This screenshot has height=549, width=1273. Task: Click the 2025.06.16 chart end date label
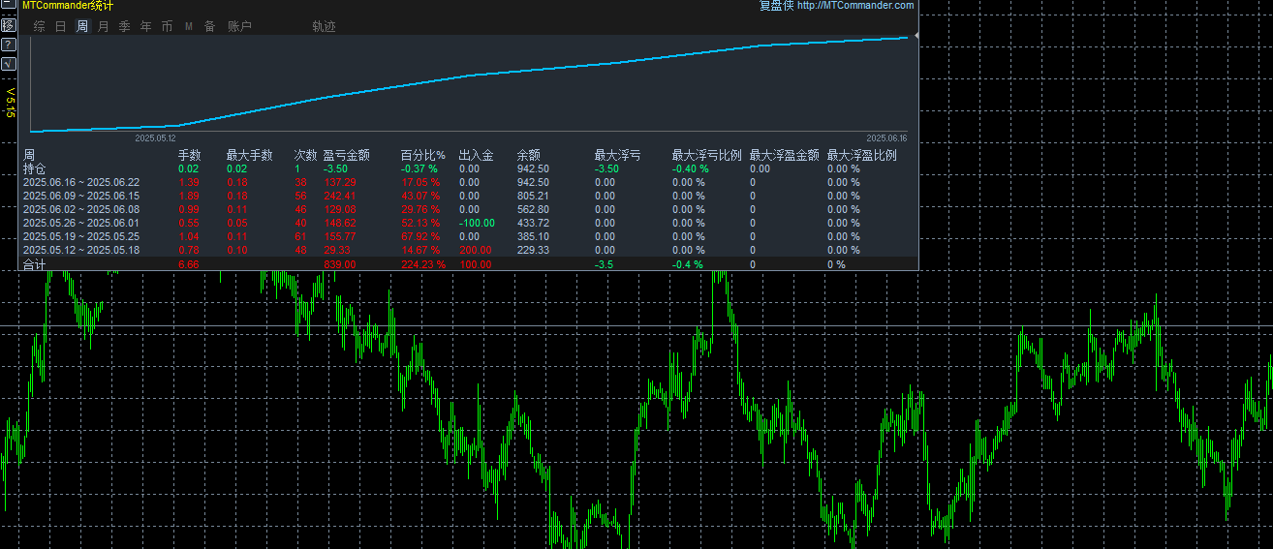coord(885,138)
